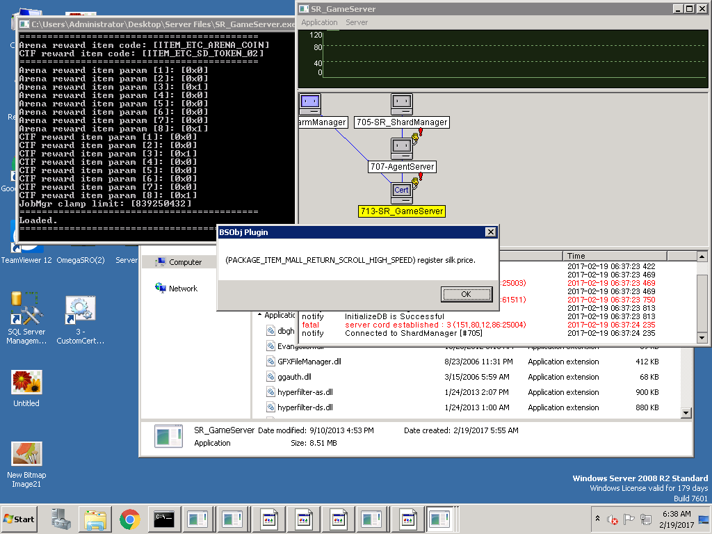Image resolution: width=712 pixels, height=534 pixels.
Task: Click the Show Desktop button on the taskbar
Action: click(x=705, y=519)
